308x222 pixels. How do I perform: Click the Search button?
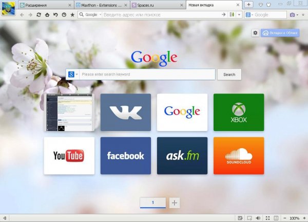[229, 75]
